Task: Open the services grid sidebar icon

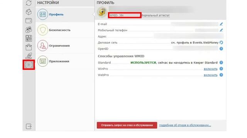Action: (29, 38)
